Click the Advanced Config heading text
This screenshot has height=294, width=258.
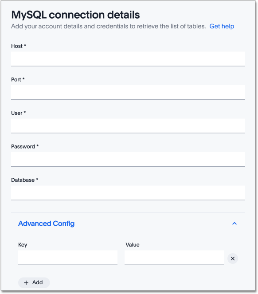tap(46, 223)
